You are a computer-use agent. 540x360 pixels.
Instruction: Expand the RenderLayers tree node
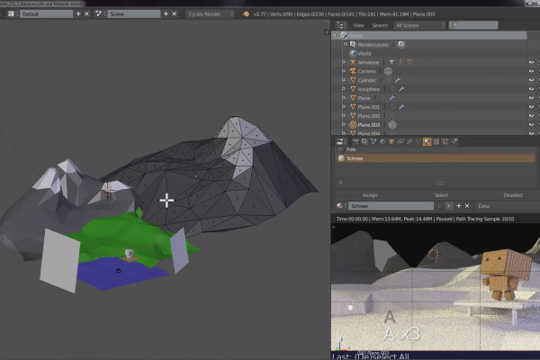(346, 44)
